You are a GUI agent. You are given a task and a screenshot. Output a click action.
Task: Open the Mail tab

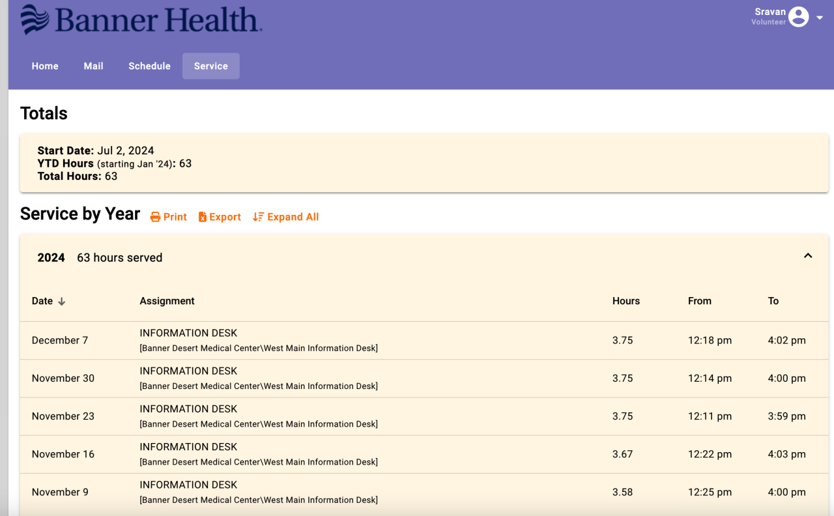click(x=93, y=66)
